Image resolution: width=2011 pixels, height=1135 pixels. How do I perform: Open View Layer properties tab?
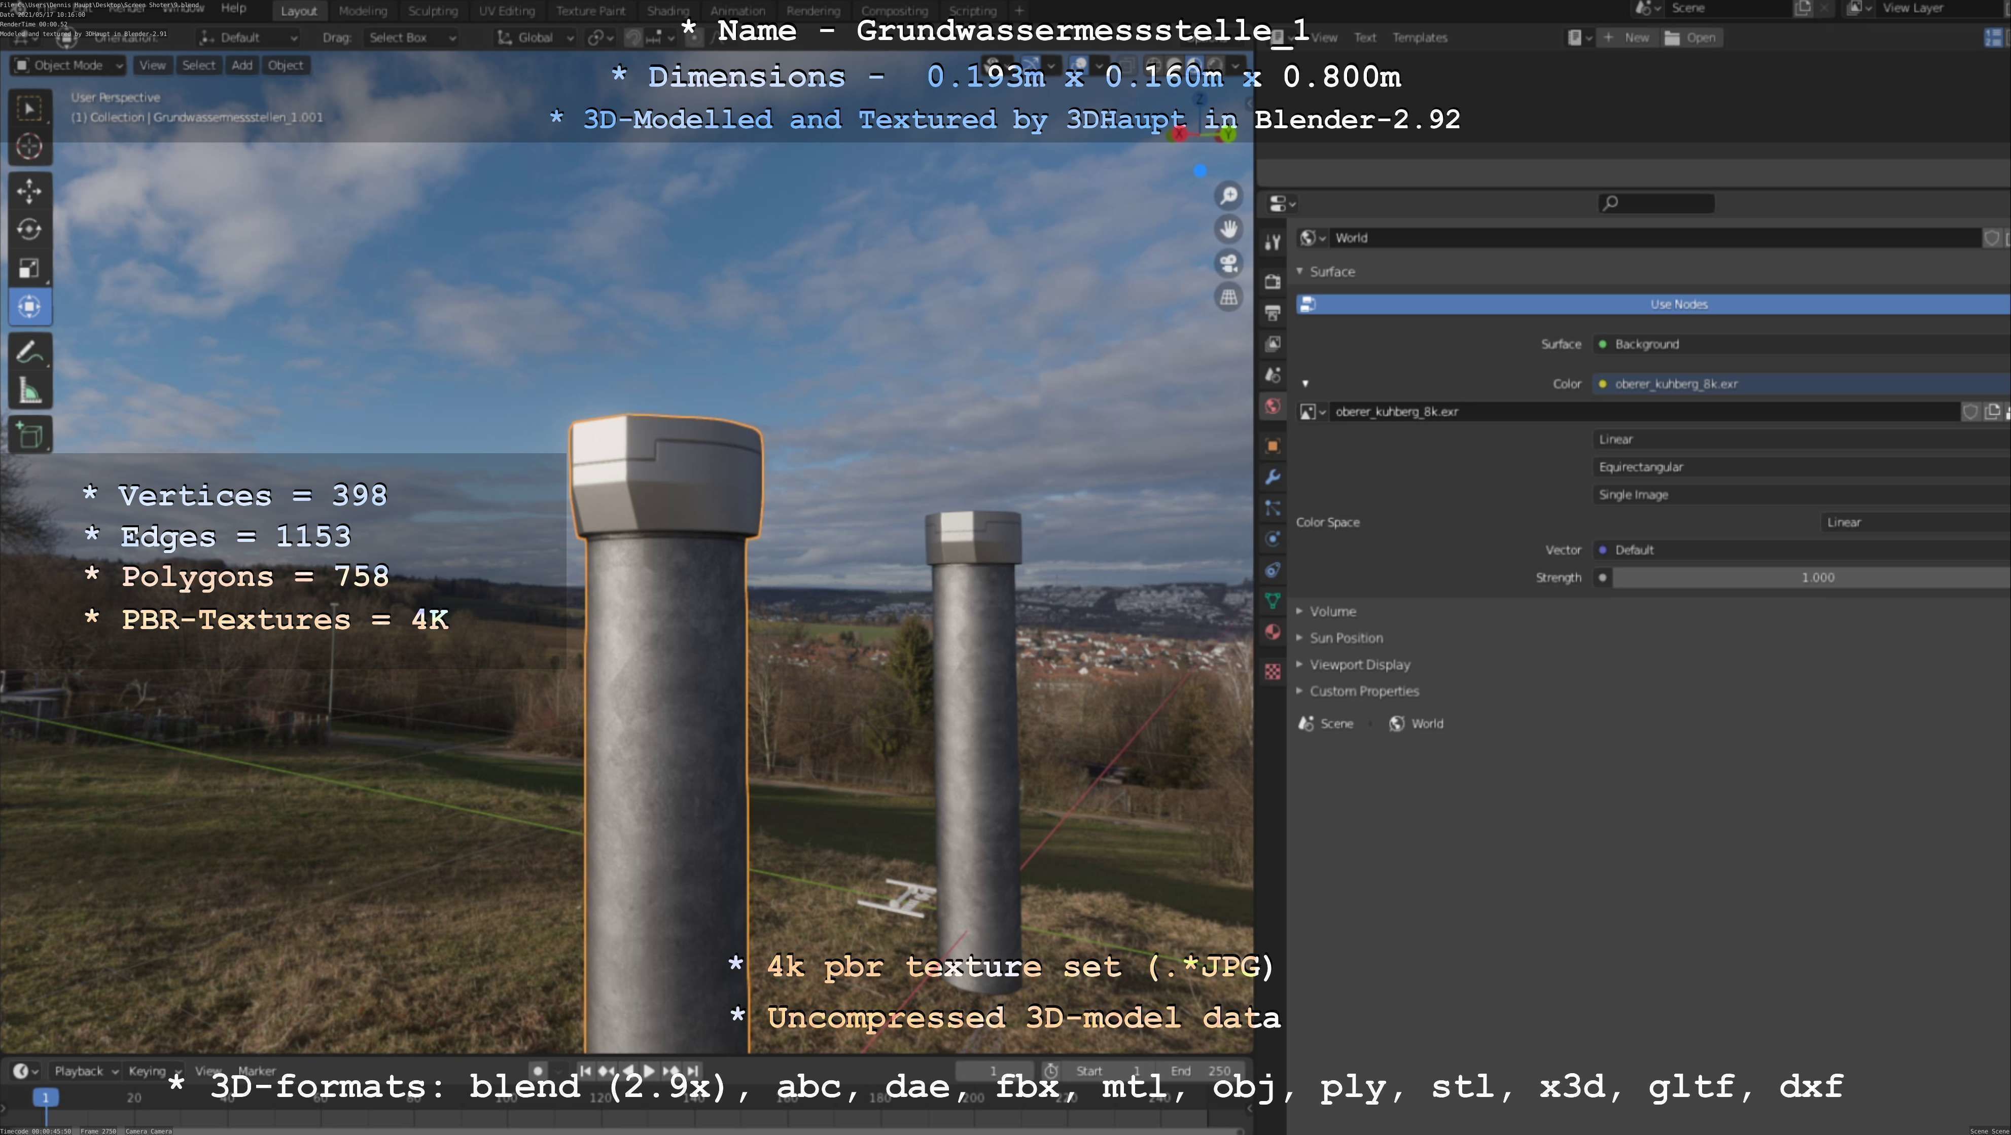(x=1273, y=344)
